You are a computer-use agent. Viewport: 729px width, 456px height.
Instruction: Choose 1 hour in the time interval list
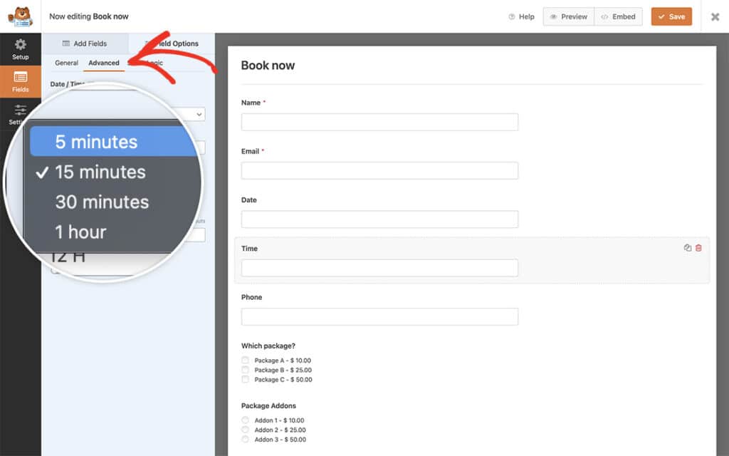[80, 231]
